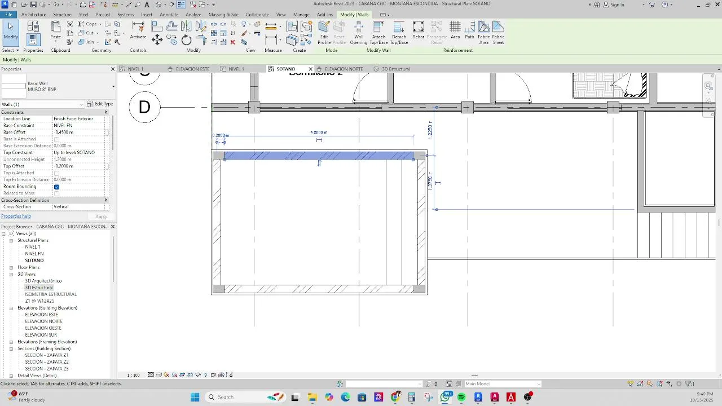Screen dimensions: 722x406
Task: Click Attach Top/Base tool
Action: (378, 33)
